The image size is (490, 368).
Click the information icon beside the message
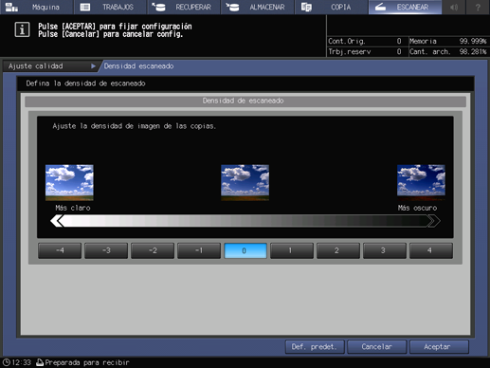(x=22, y=29)
